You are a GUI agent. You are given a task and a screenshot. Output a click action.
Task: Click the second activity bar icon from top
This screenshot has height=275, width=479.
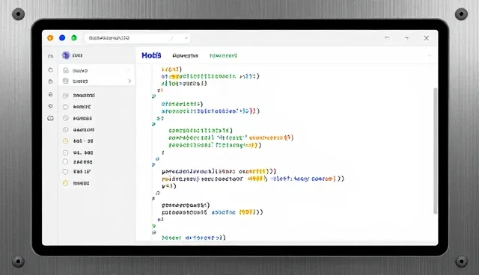(50, 69)
